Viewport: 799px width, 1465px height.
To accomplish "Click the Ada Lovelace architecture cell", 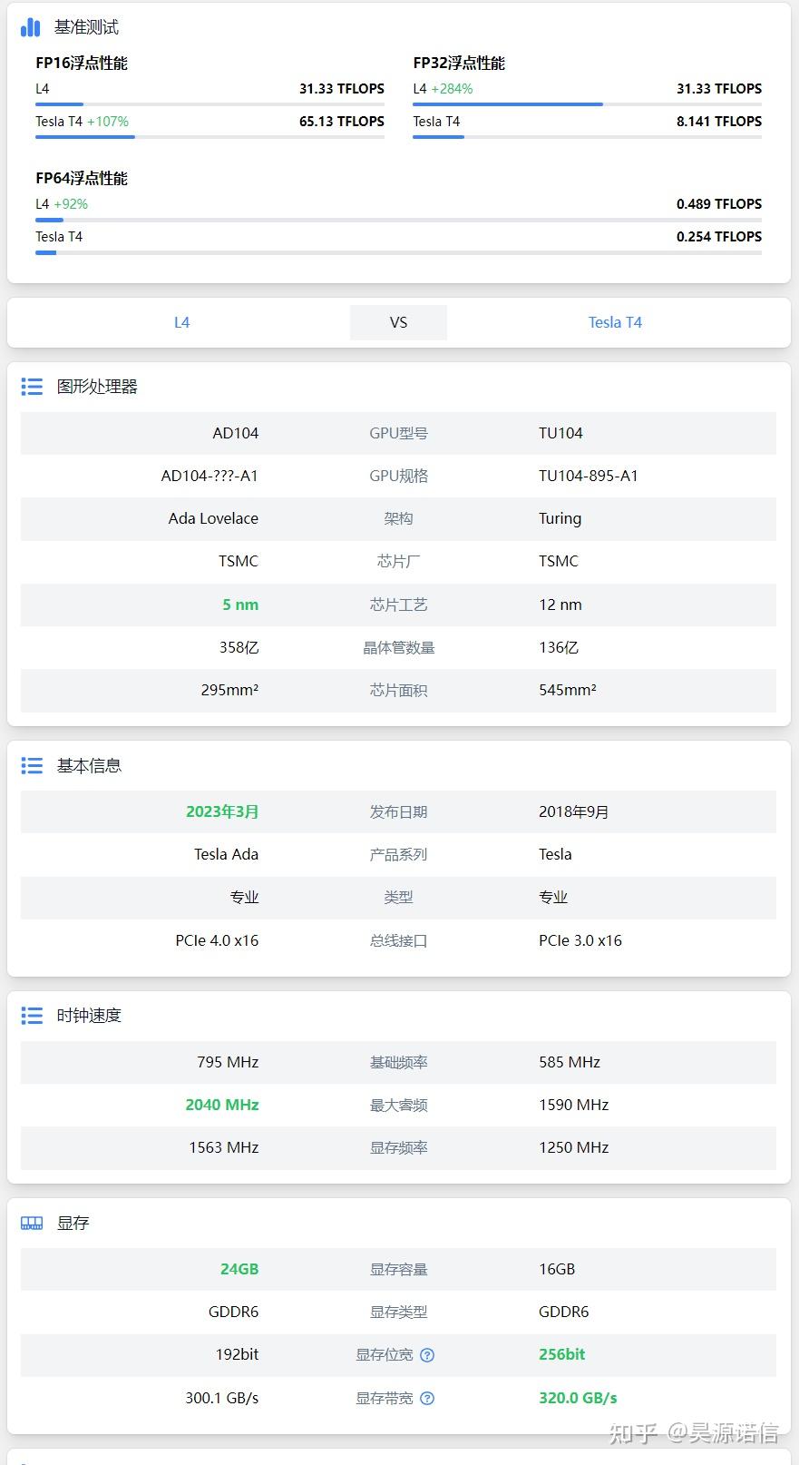I will click(211, 518).
